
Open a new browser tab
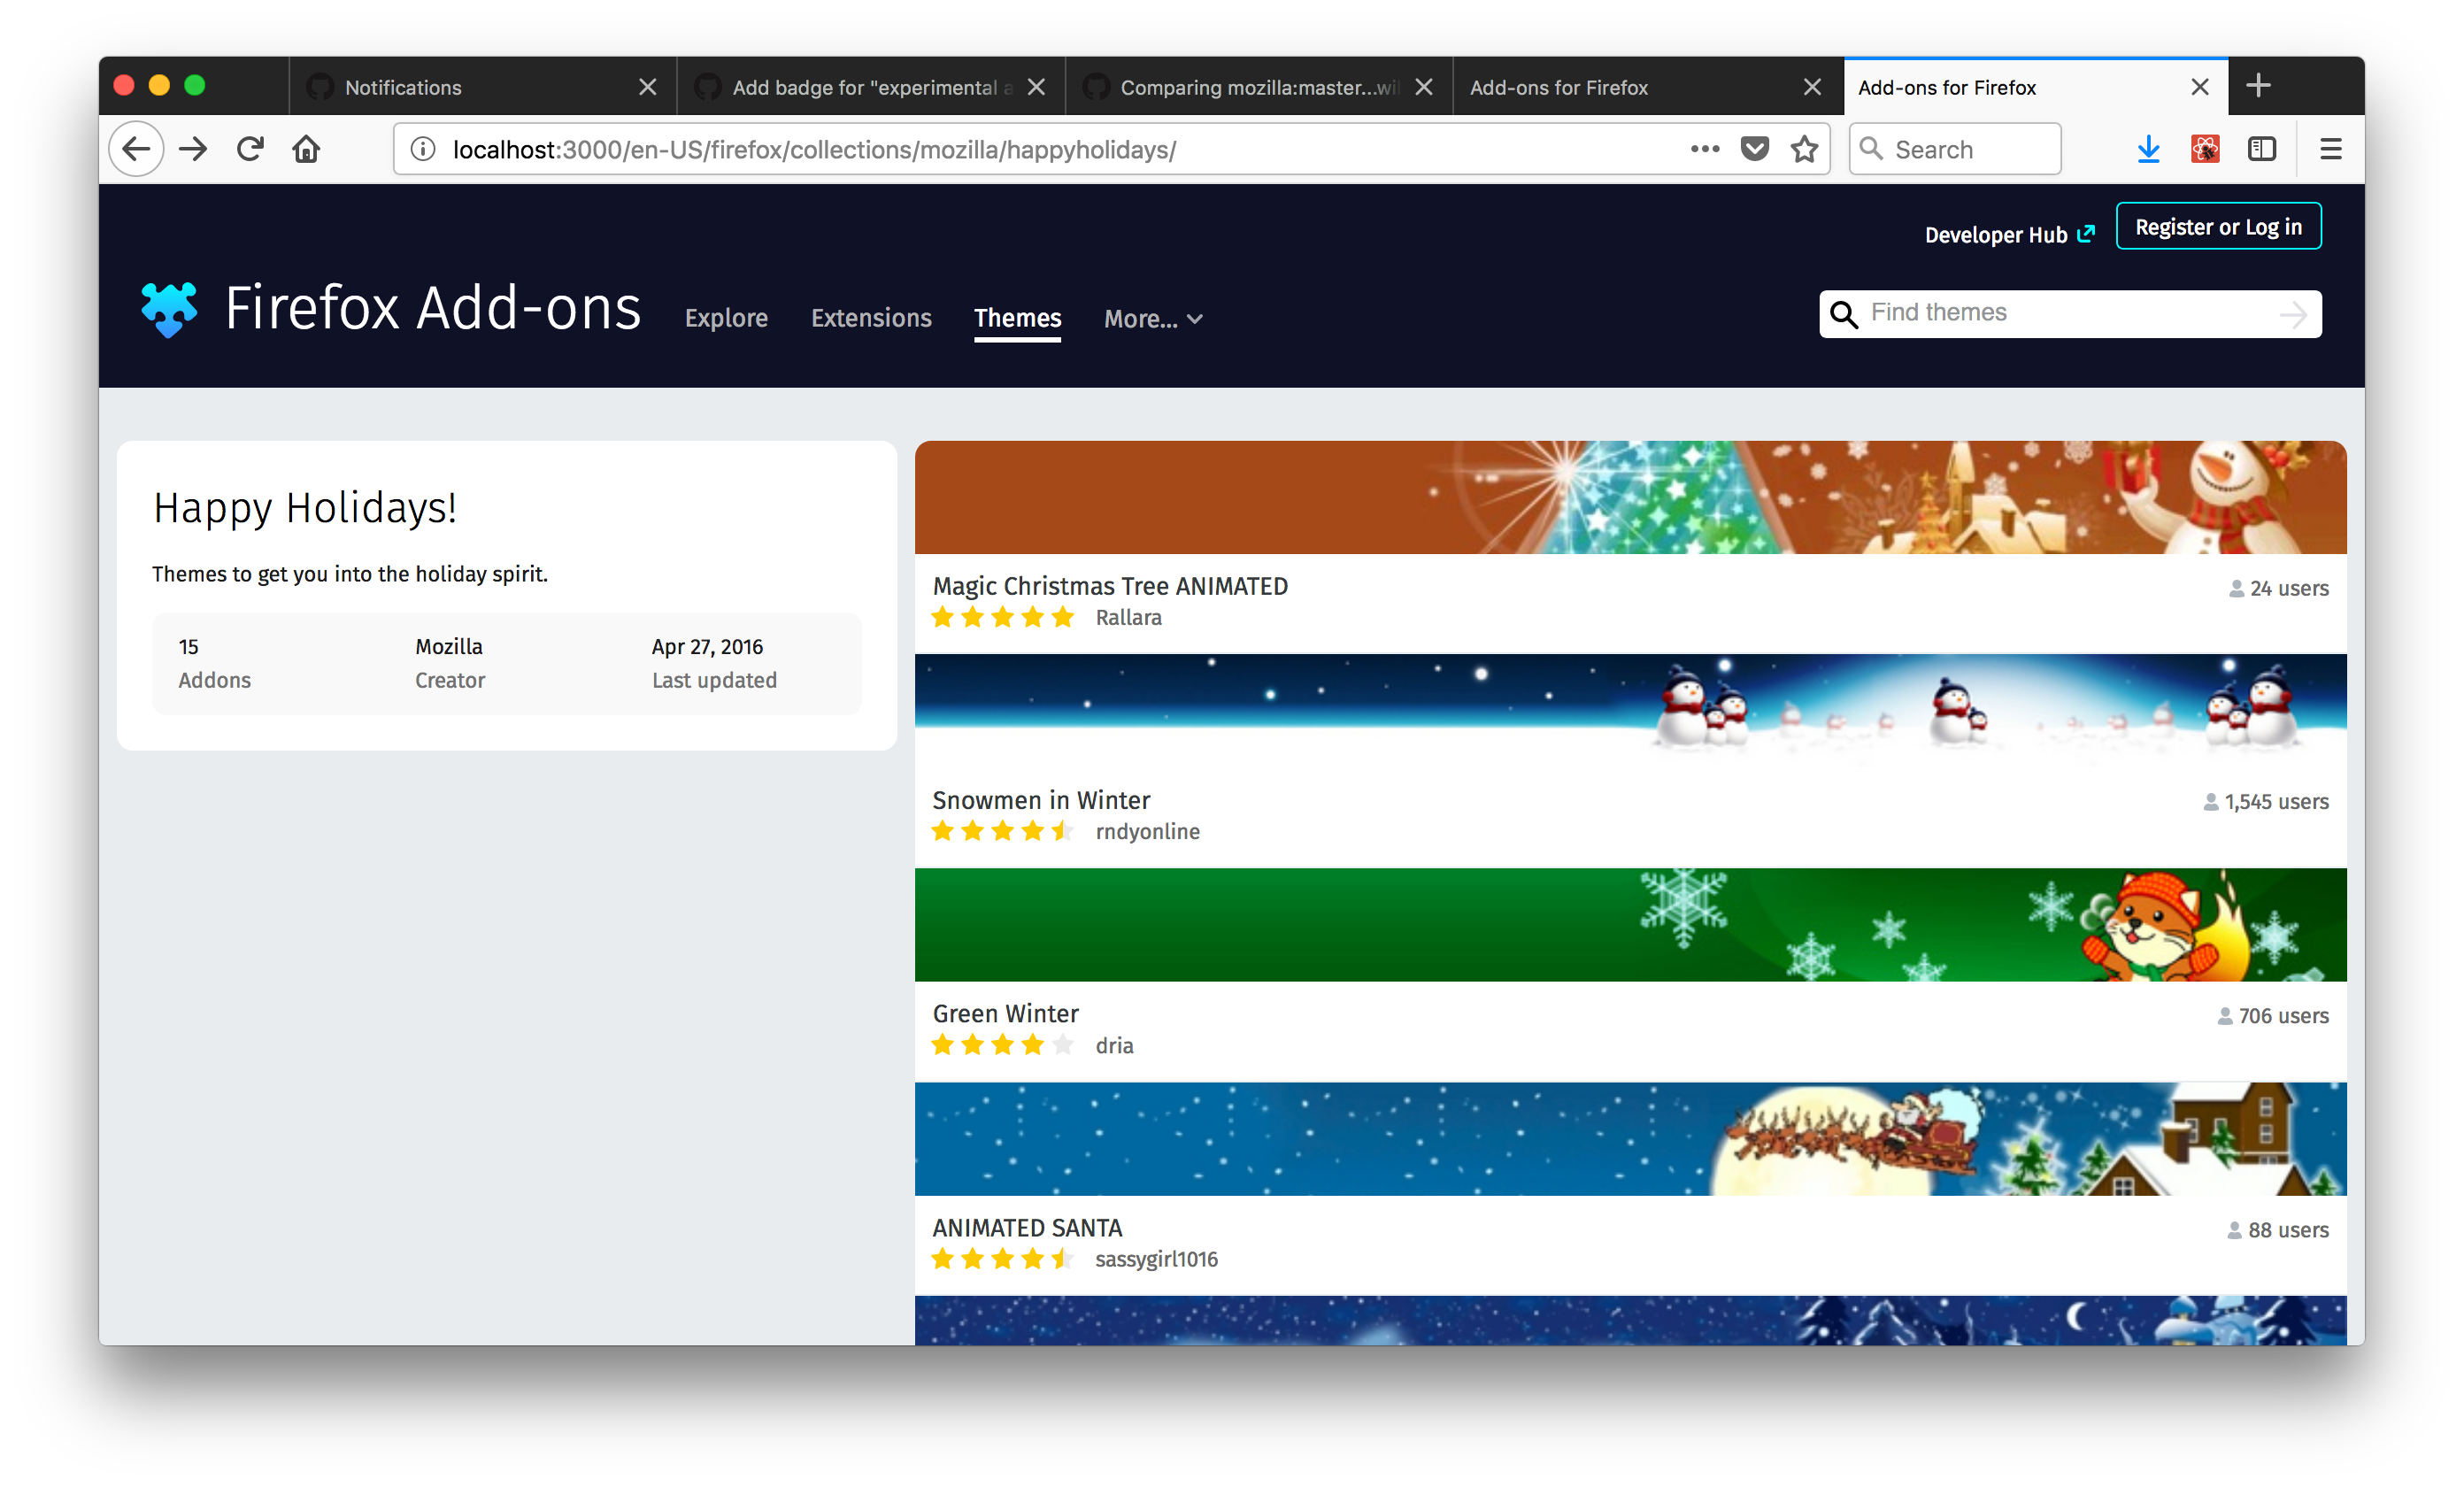point(2258,86)
